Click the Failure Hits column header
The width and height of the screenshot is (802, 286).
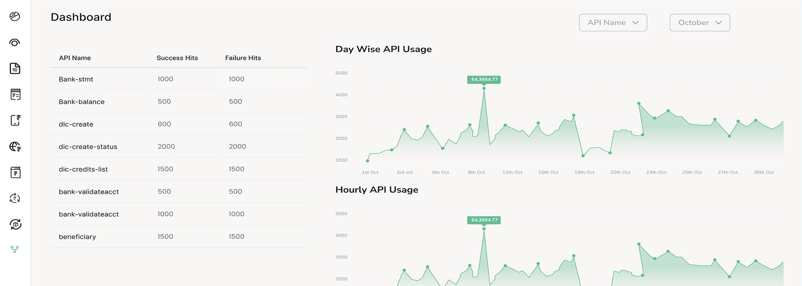(243, 58)
